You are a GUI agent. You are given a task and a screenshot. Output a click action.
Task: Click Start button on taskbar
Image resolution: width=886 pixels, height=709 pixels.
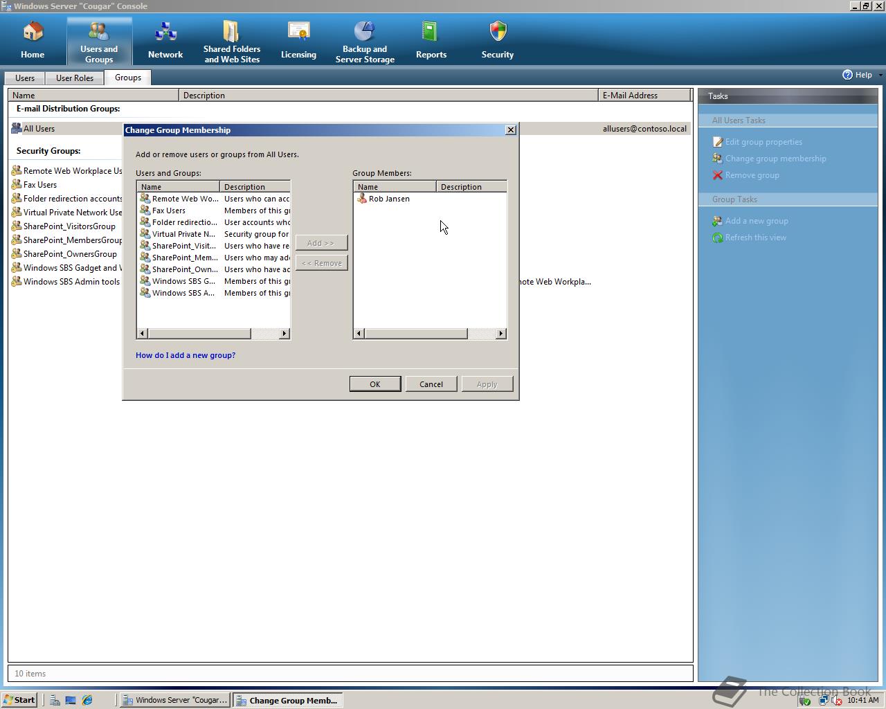tap(19, 700)
